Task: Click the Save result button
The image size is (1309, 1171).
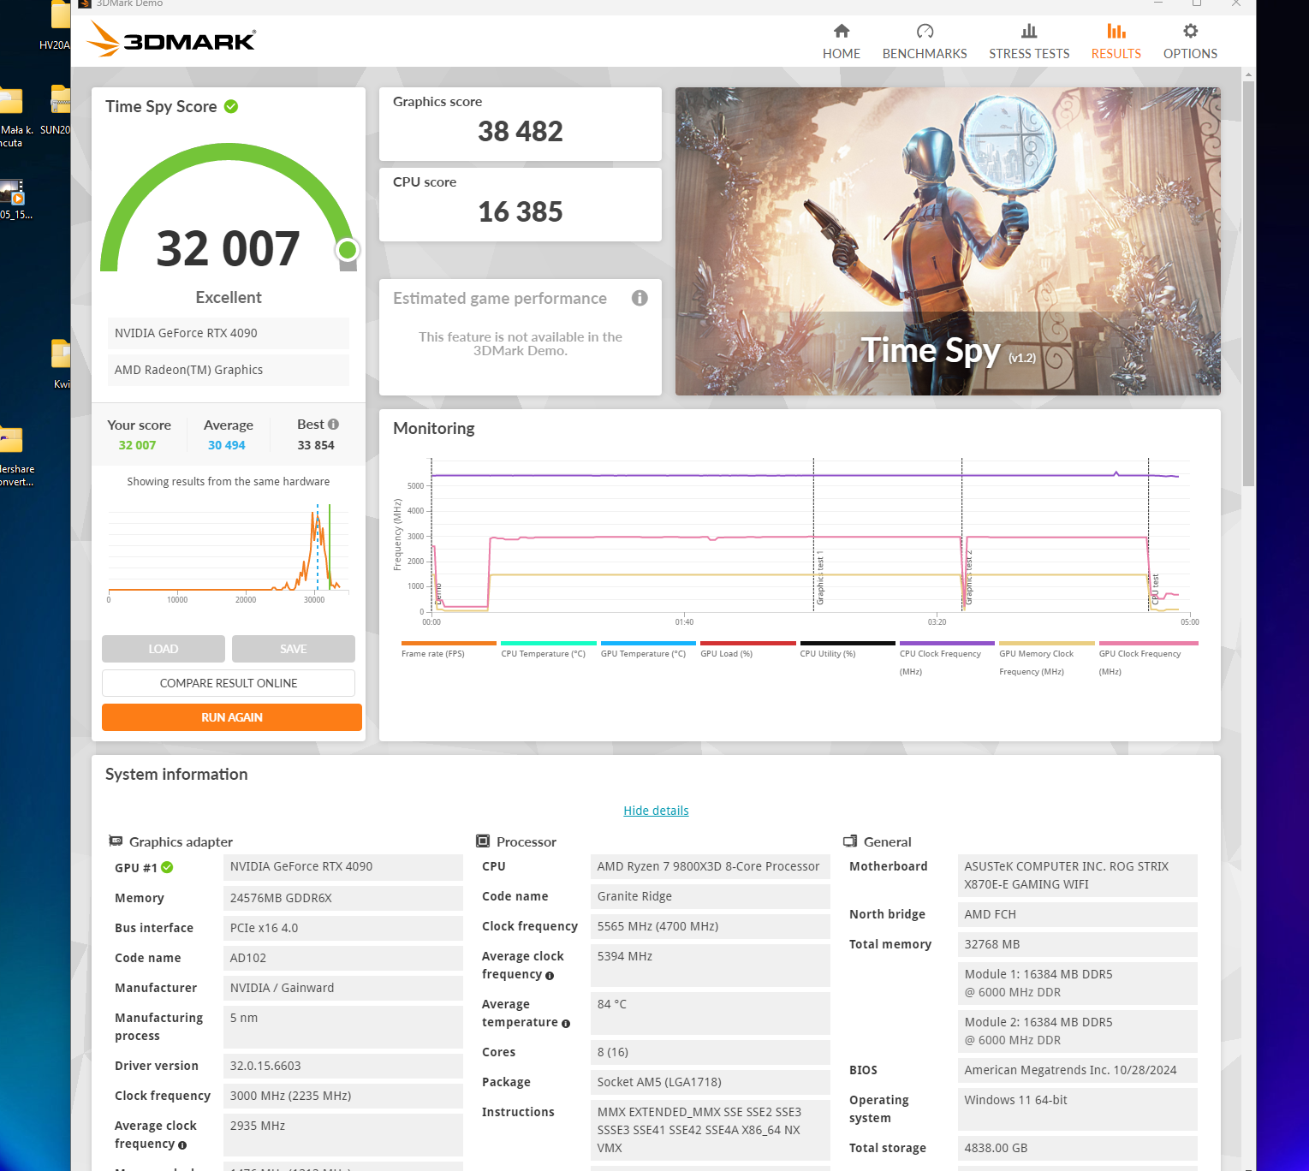Action: click(293, 649)
